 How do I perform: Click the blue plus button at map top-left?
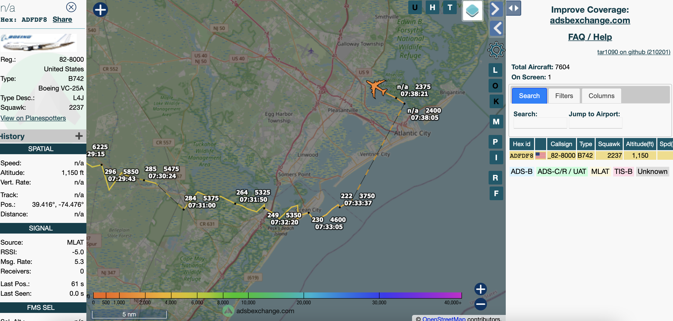click(100, 10)
